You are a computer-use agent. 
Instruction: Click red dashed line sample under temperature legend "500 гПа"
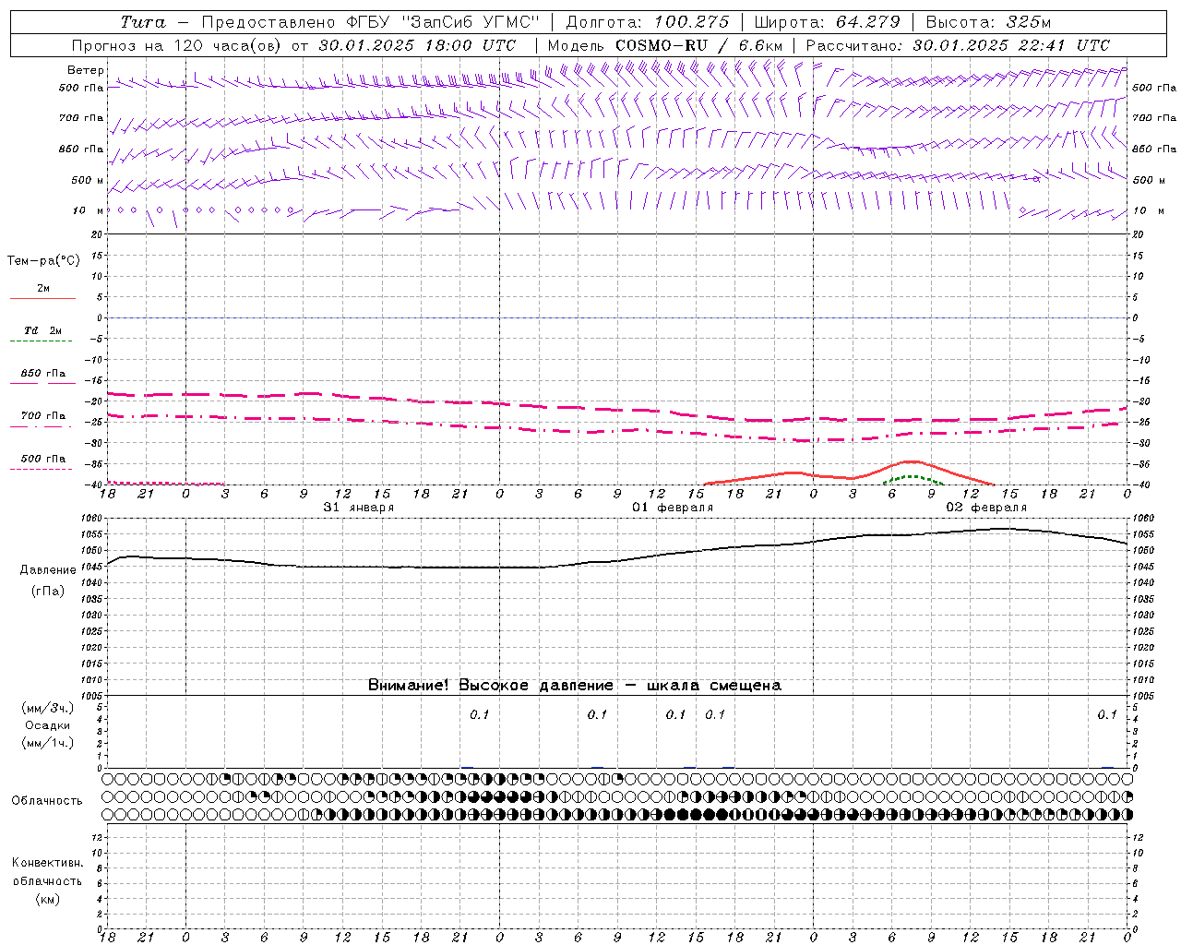pos(42,469)
